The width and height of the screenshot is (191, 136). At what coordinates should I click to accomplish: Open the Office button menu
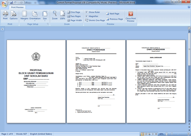pos(4,4)
